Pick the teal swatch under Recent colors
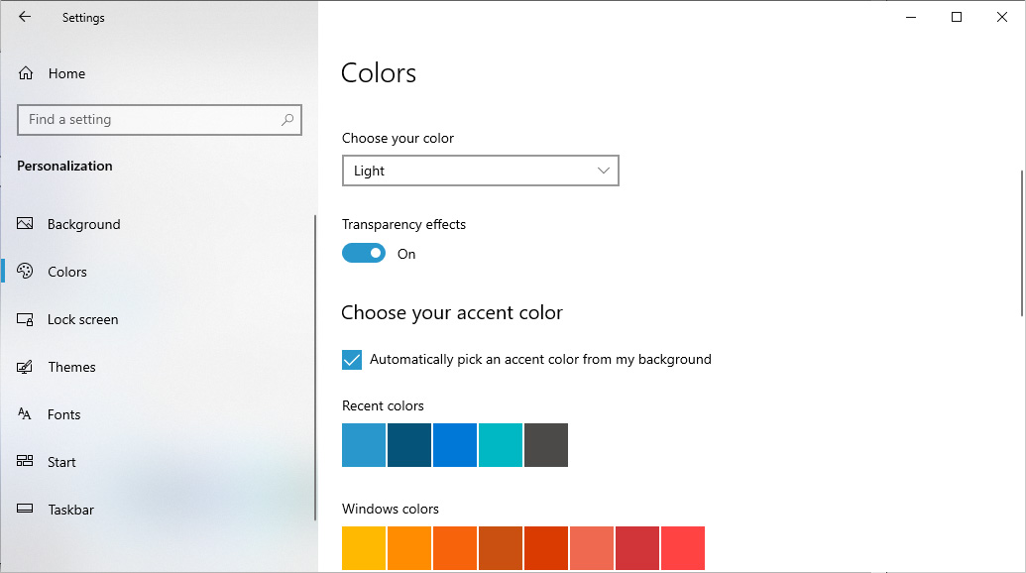1026x573 pixels. coord(501,445)
